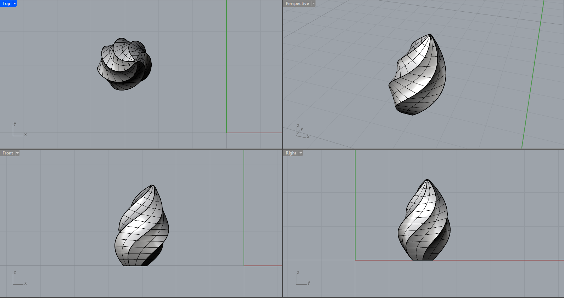This screenshot has height=298, width=564.
Task: Select the swirl model in Front viewport
Action: (x=142, y=226)
